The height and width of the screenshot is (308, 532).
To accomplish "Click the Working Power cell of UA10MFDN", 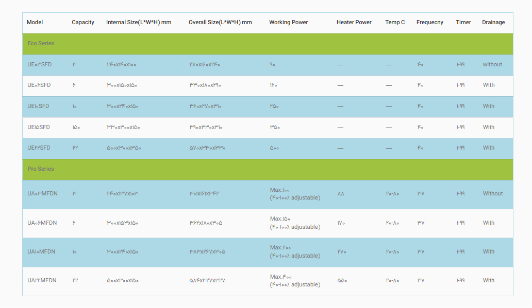I will (x=294, y=252).
